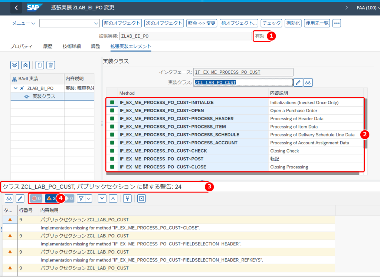Click the 使用先一覧 button

(317, 23)
